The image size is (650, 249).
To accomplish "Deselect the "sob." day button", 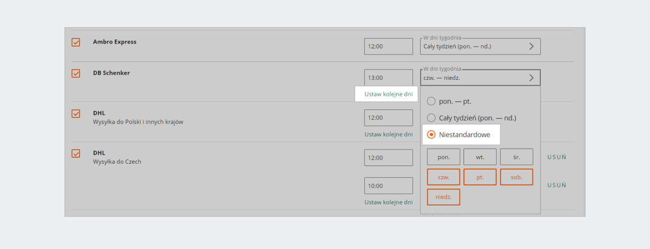I will [x=516, y=177].
